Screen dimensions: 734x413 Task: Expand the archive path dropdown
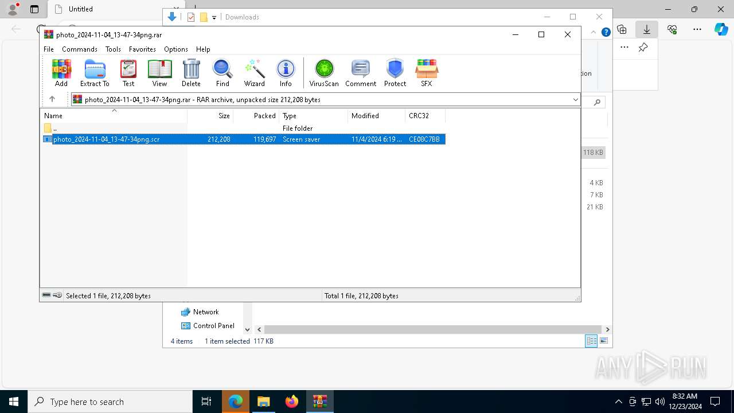(x=575, y=100)
